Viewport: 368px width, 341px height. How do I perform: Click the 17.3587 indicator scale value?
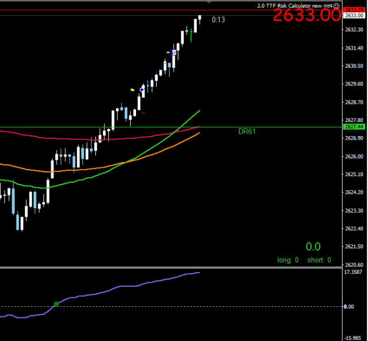(x=353, y=272)
